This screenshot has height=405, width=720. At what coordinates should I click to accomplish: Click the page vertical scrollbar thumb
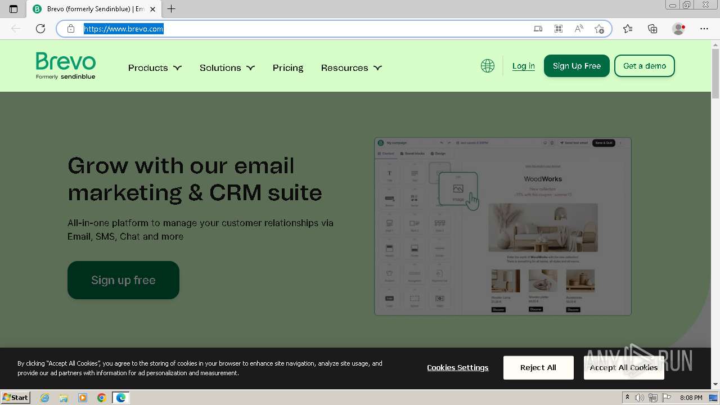tap(715, 74)
